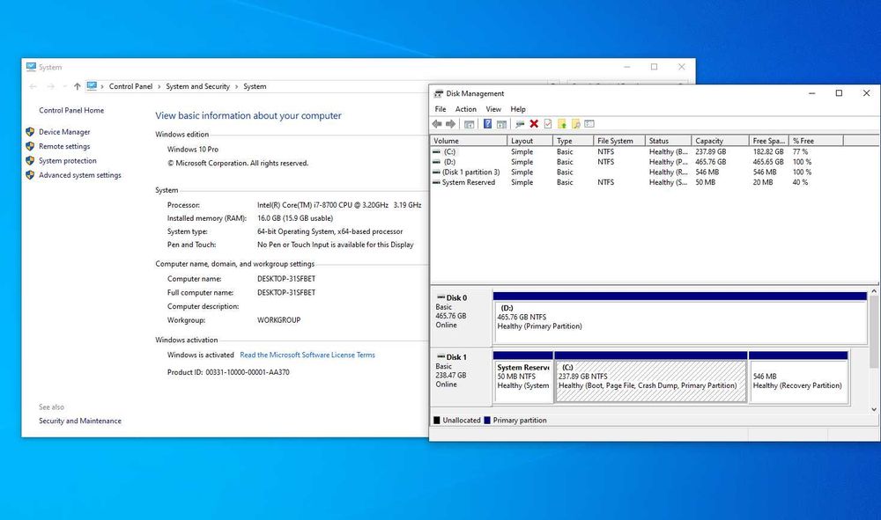Screen dimensions: 881x520
Task: Open the Action menu in Disk Management
Action: tap(466, 109)
